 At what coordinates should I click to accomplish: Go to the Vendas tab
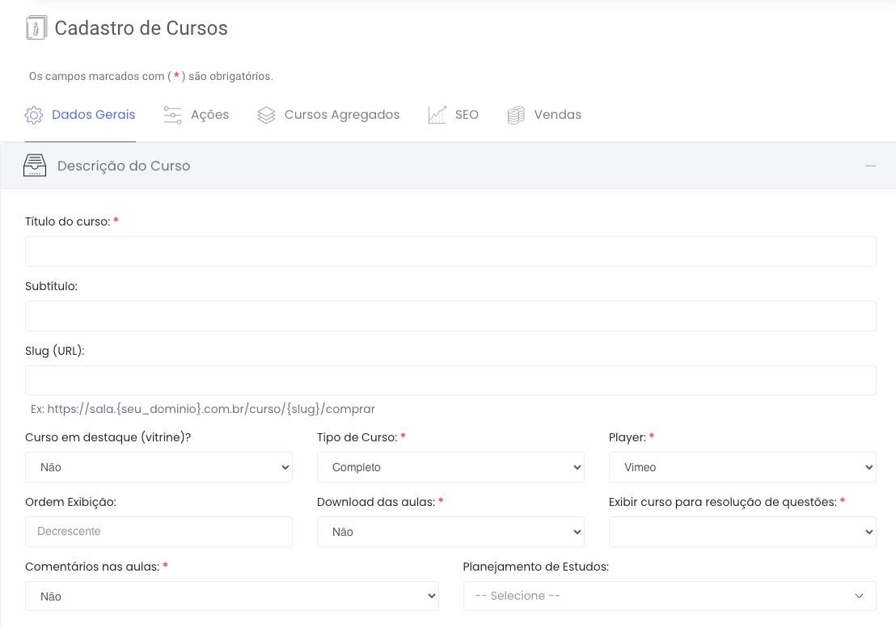click(x=557, y=115)
